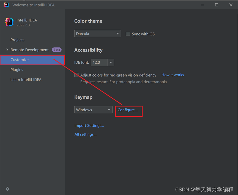Click the Beta badge next to Remote Development
This screenshot has width=238, height=195.
56,50
